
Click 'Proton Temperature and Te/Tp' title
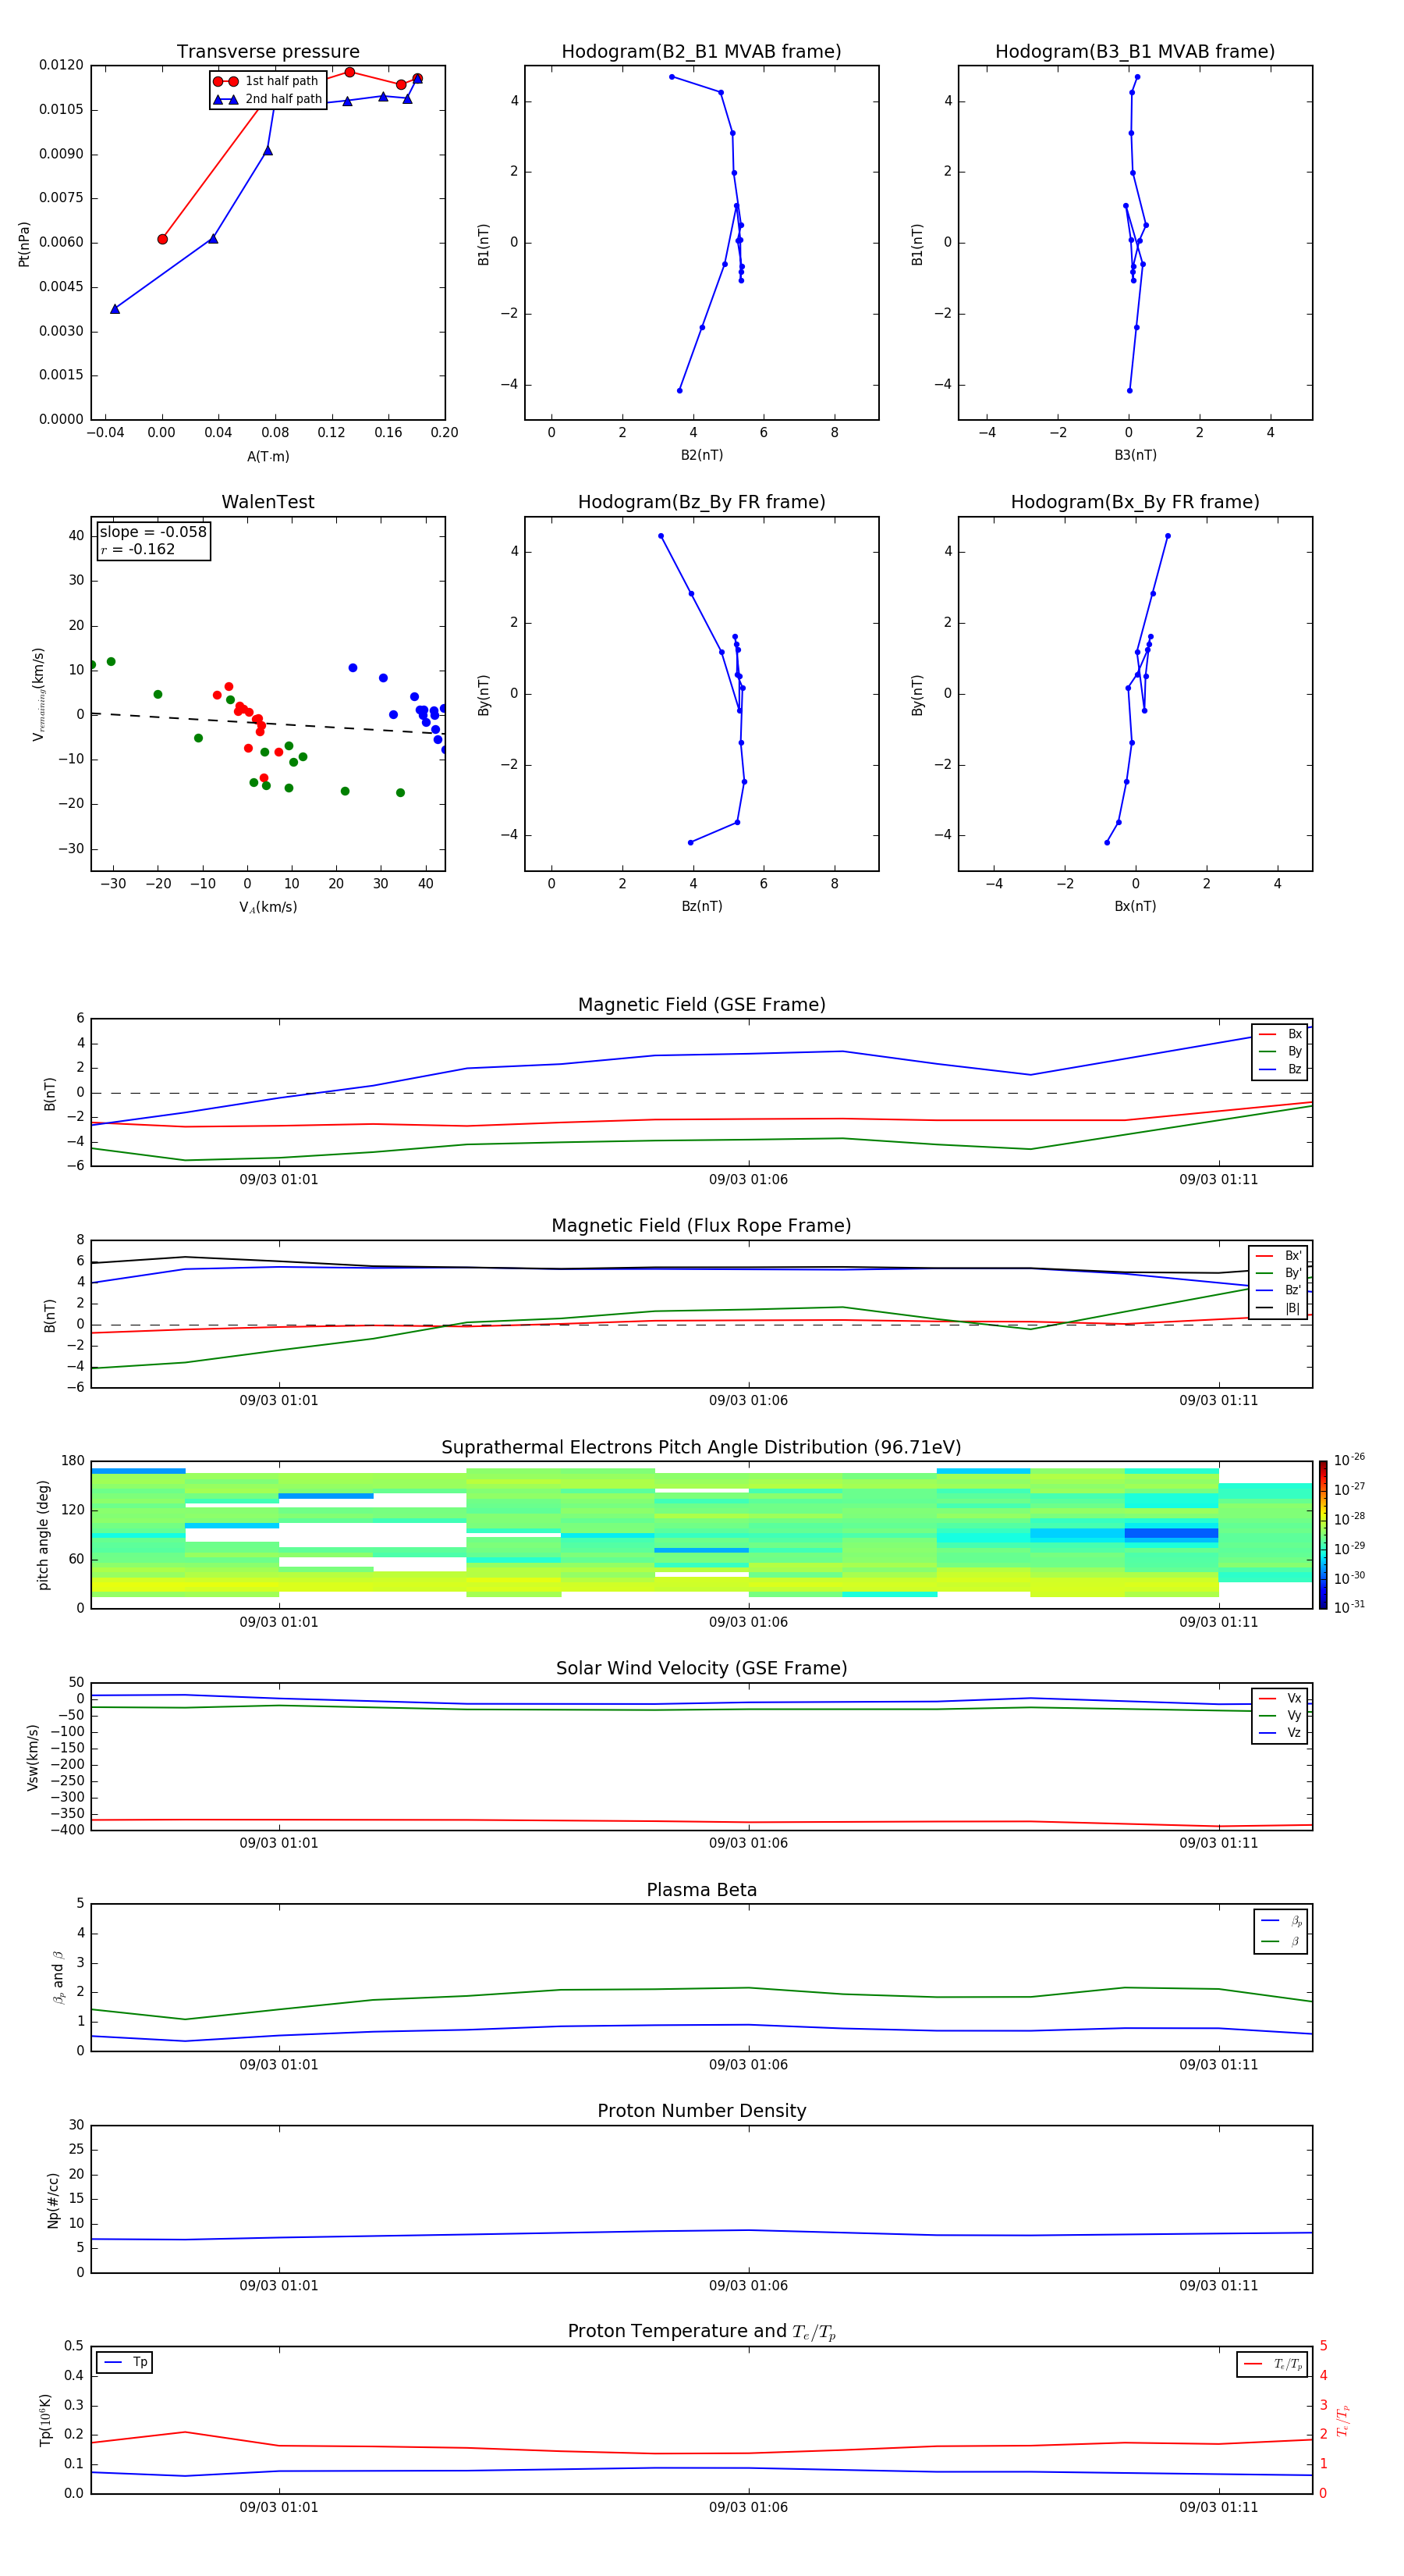(701, 2332)
